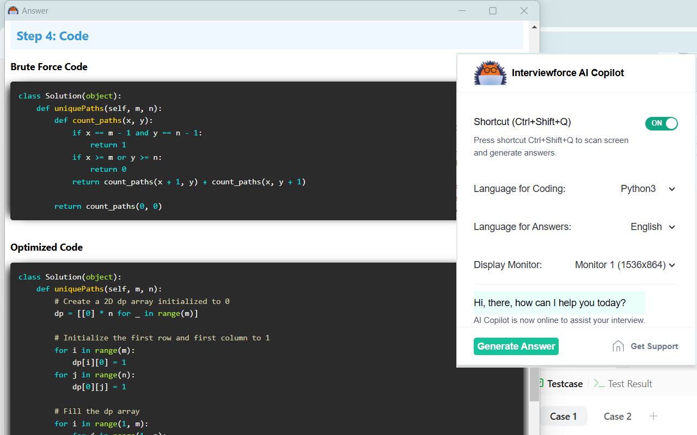The height and width of the screenshot is (435, 697).
Task: Turn off the Ctrl+Shift+Q shortcut toggle
Action: (x=661, y=123)
